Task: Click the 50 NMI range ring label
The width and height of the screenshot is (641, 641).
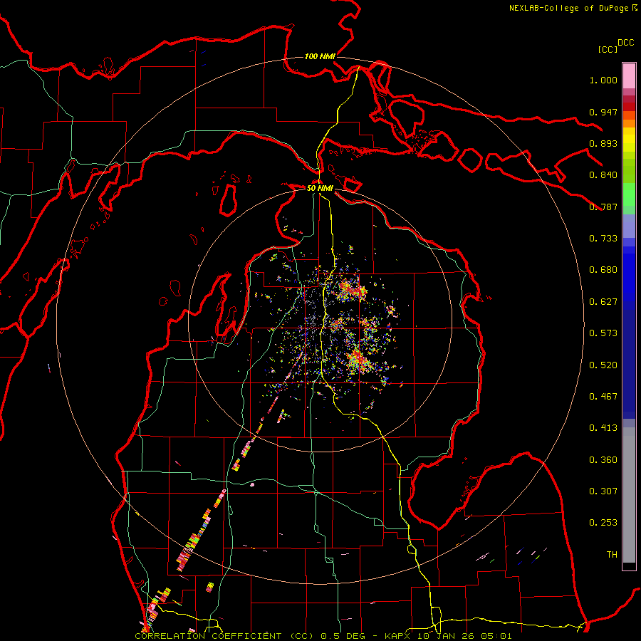Action: [320, 188]
